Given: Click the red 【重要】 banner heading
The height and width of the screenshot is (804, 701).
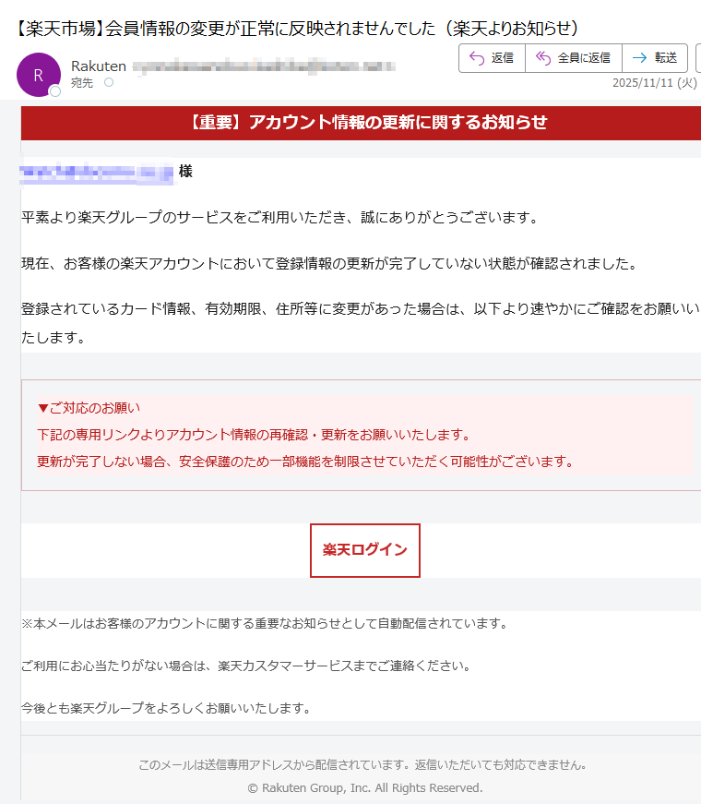Looking at the screenshot, I should point(367,122).
